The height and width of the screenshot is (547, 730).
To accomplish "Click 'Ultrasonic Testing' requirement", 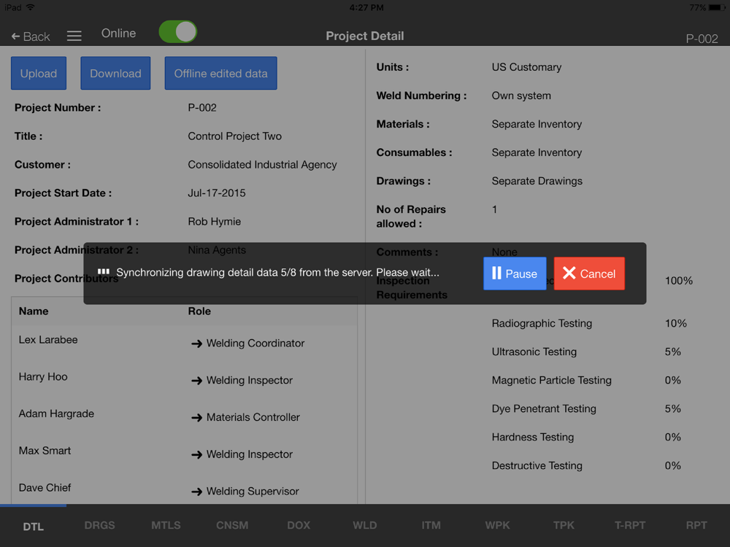I will coord(534,352).
